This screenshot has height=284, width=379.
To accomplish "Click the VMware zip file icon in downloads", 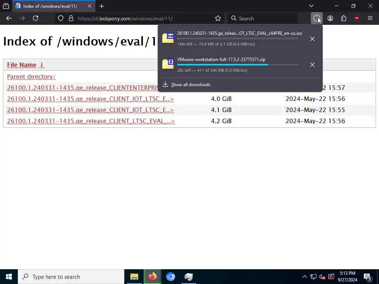I will tap(168, 64).
